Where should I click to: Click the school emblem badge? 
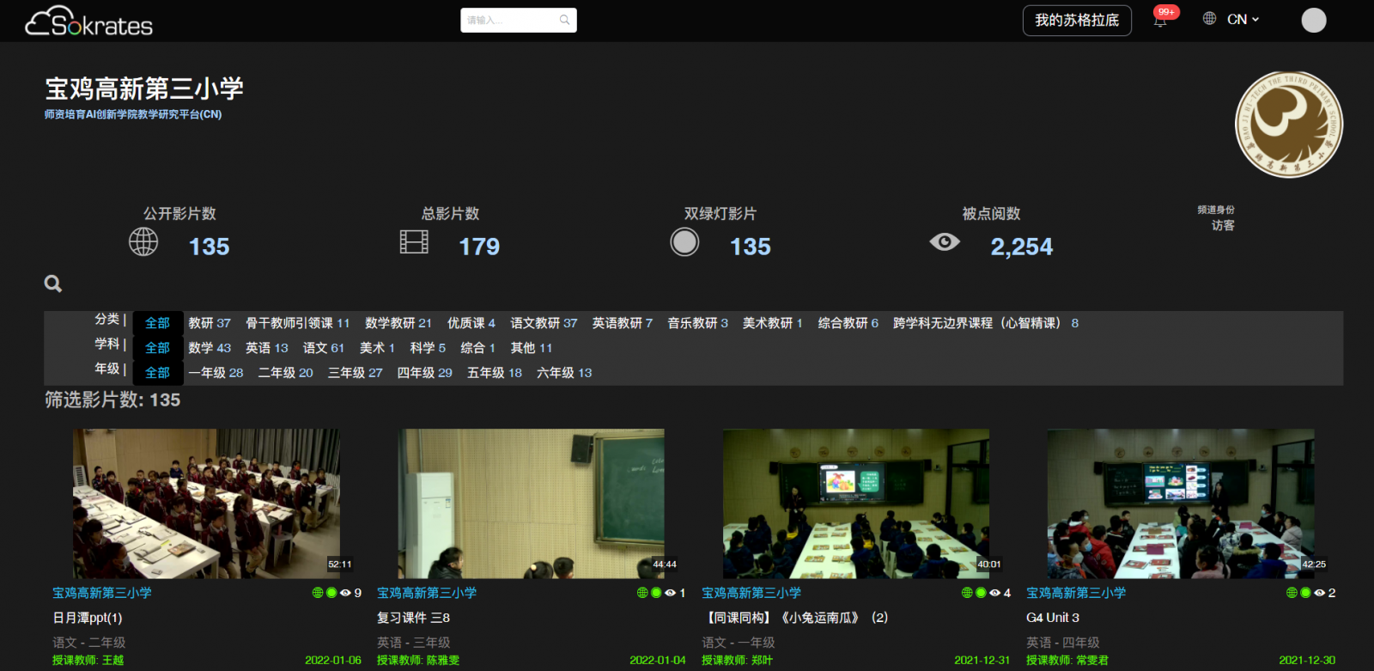click(1288, 125)
